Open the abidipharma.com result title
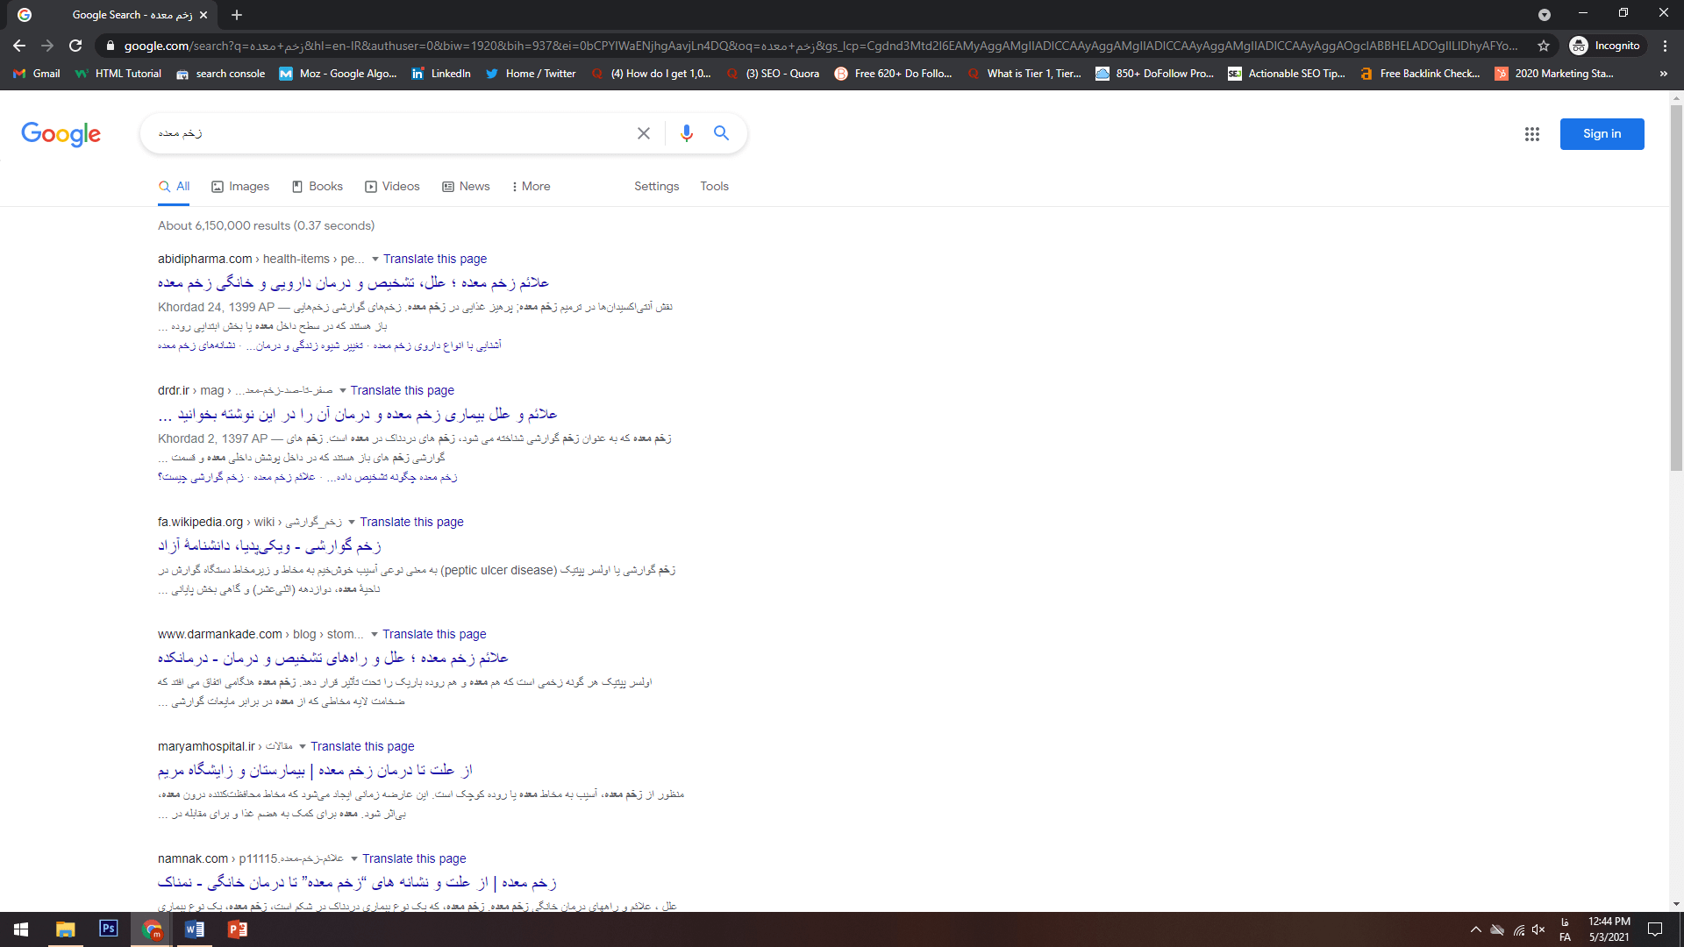 point(353,283)
